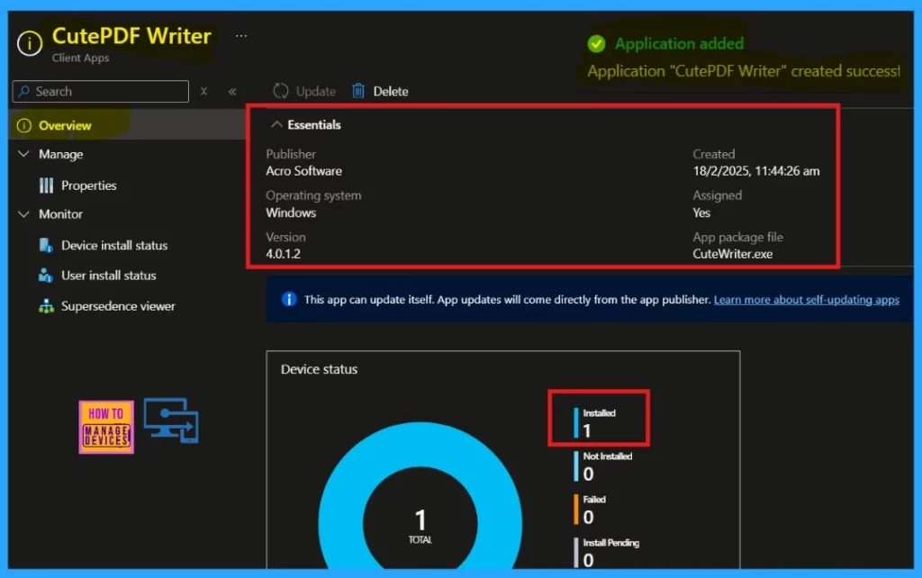The image size is (922, 578).
Task: Click the Assigned Yes value
Action: (x=701, y=212)
